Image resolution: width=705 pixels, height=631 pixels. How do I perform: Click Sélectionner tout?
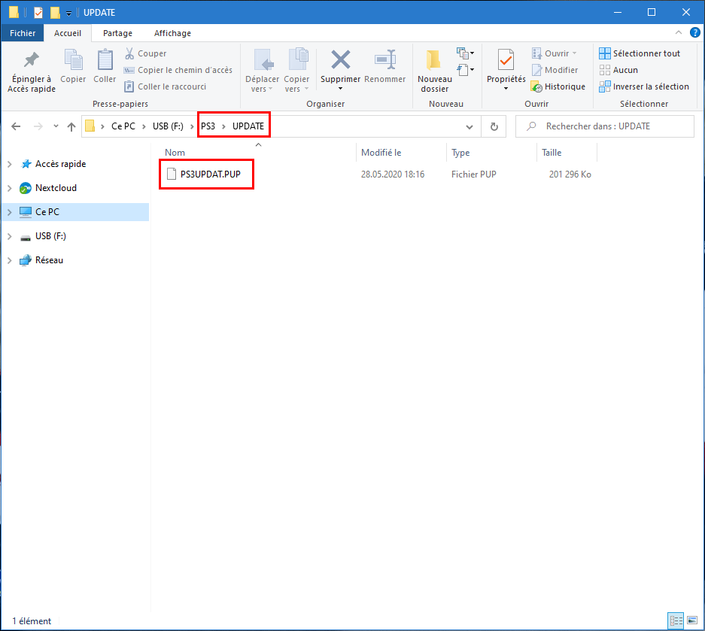click(640, 53)
